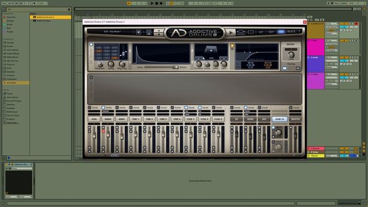Select the blue 3 Audio track header

[x=316, y=64]
